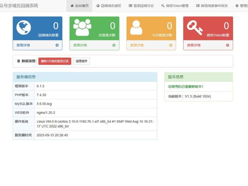Viewport: 248px width, 186px height.
Task: View details of 今日登录次数 card
Action: [137, 45]
